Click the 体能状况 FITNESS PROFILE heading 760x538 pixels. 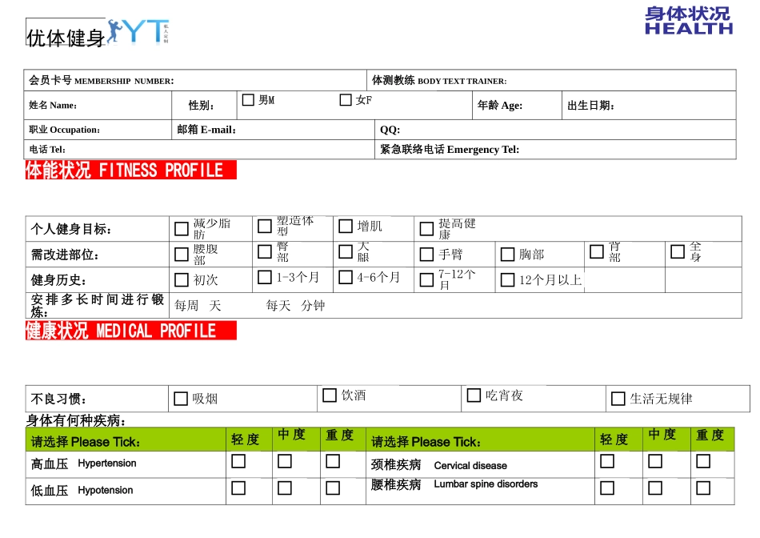[x=131, y=170]
